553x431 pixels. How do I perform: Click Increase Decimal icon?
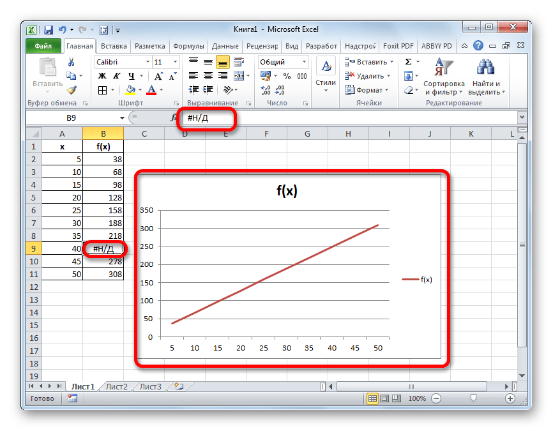pos(266,90)
